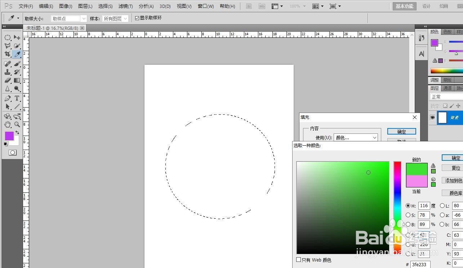Select the Dodge tool
Screen dimensions: 463x268
(x=17, y=88)
